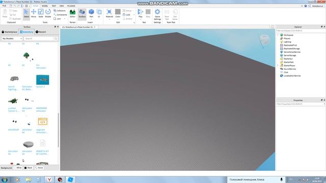Click the Alice voice assistant microphone
326x183 pixels.
pos(281,179)
